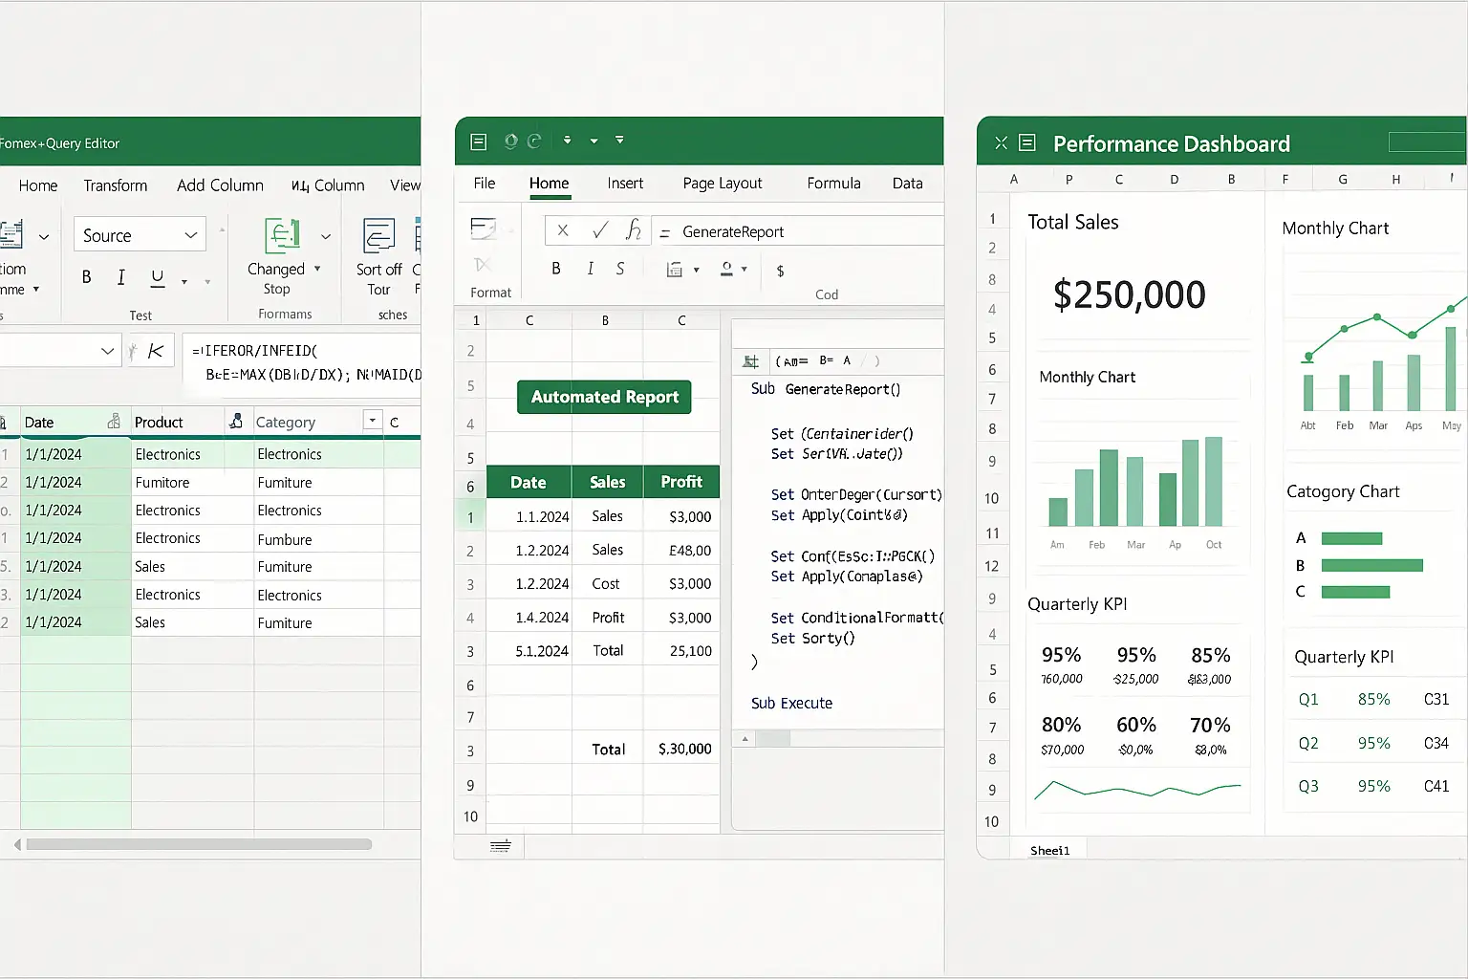Click the strikethrough S icon
Image resolution: width=1468 pixels, height=979 pixels.
click(x=620, y=270)
